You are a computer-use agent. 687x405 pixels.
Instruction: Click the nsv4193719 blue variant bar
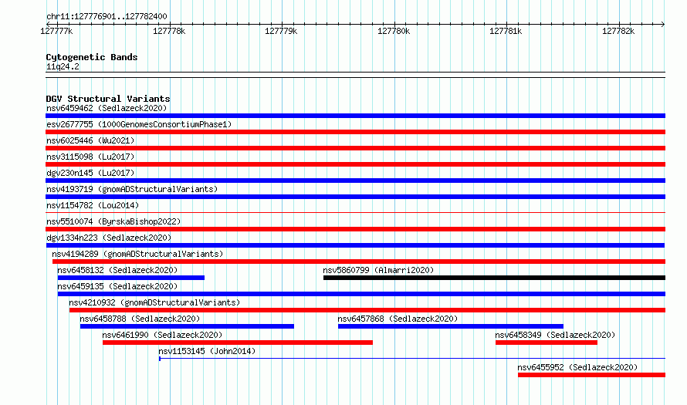point(355,197)
